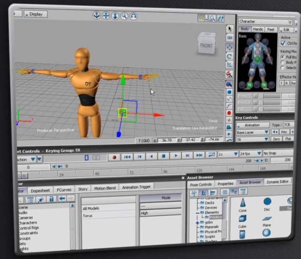The height and width of the screenshot is (259, 301).
Task: Click the Reach T slider in Character Controls
Action: pos(270,96)
